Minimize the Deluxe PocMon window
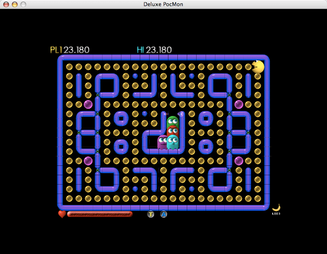Image resolution: width=327 pixels, height=254 pixels. coord(15,4)
